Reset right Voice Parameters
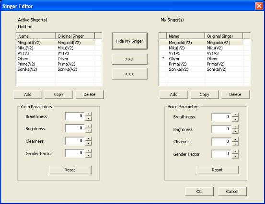The image size is (265, 204). tap(218, 170)
